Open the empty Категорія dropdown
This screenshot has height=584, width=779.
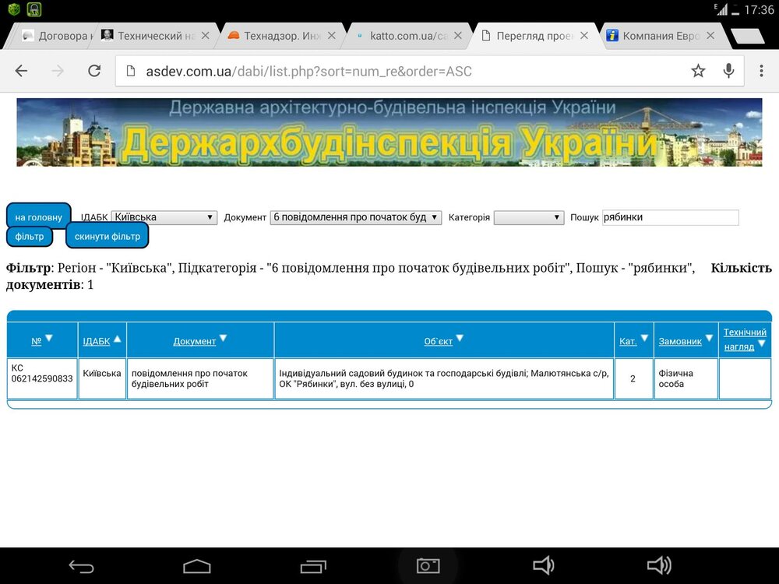point(529,217)
